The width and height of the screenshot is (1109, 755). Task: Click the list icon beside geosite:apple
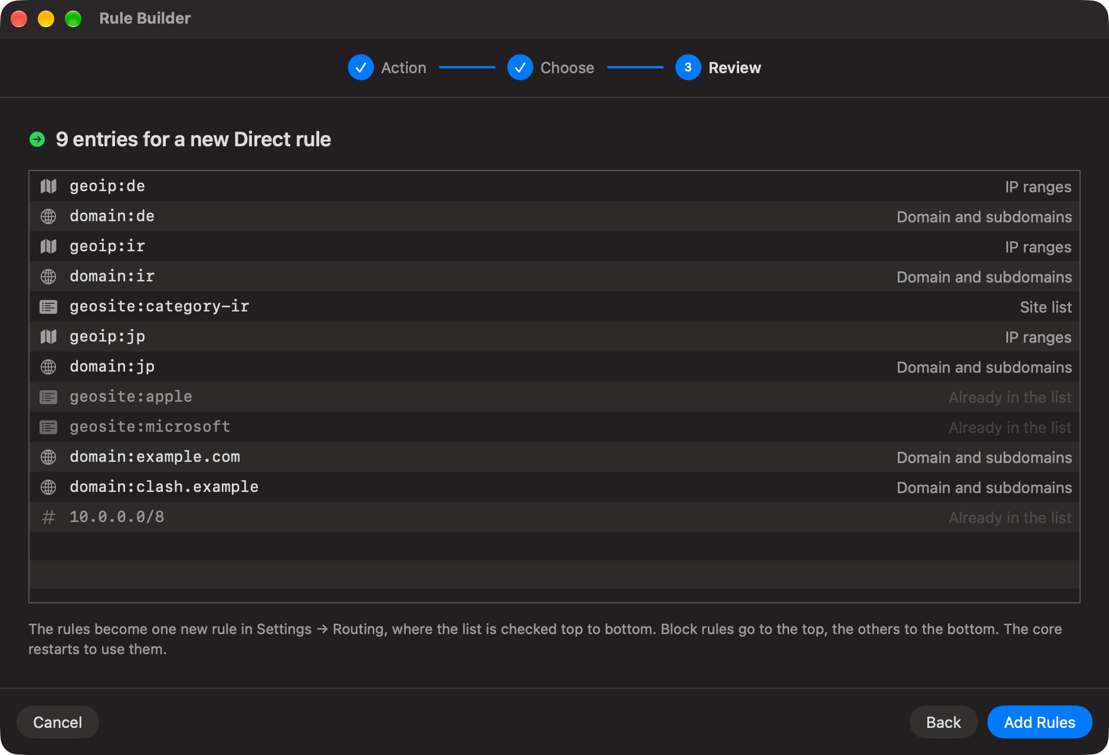pyautogui.click(x=48, y=397)
